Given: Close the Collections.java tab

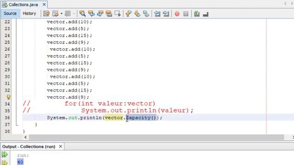Looking at the screenshot, I should 44,5.
